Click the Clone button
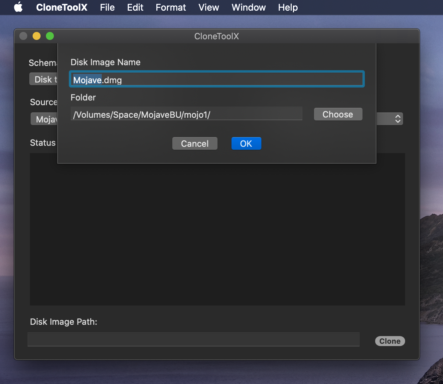 tap(390, 341)
